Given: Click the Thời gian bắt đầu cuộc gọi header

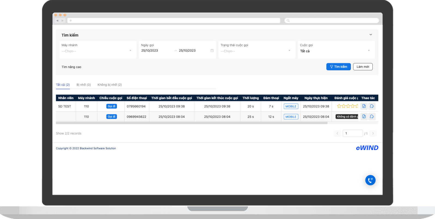Looking at the screenshot, I should [x=171, y=98].
